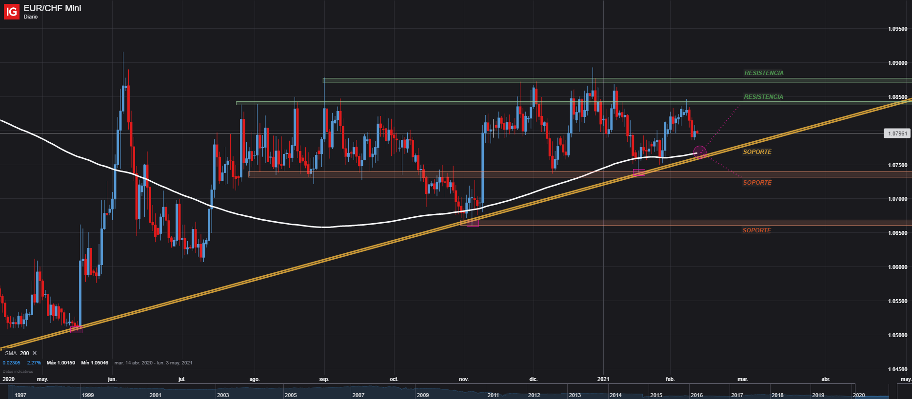
Task: Open the SMA indicator label settings
Action: (11, 353)
